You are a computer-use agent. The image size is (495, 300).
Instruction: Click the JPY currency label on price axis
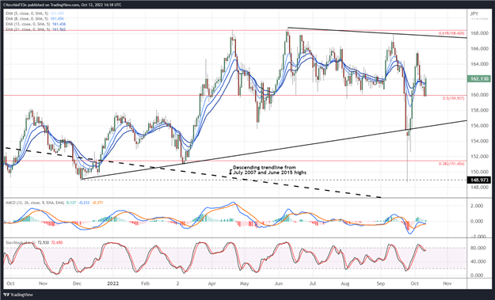[474, 13]
